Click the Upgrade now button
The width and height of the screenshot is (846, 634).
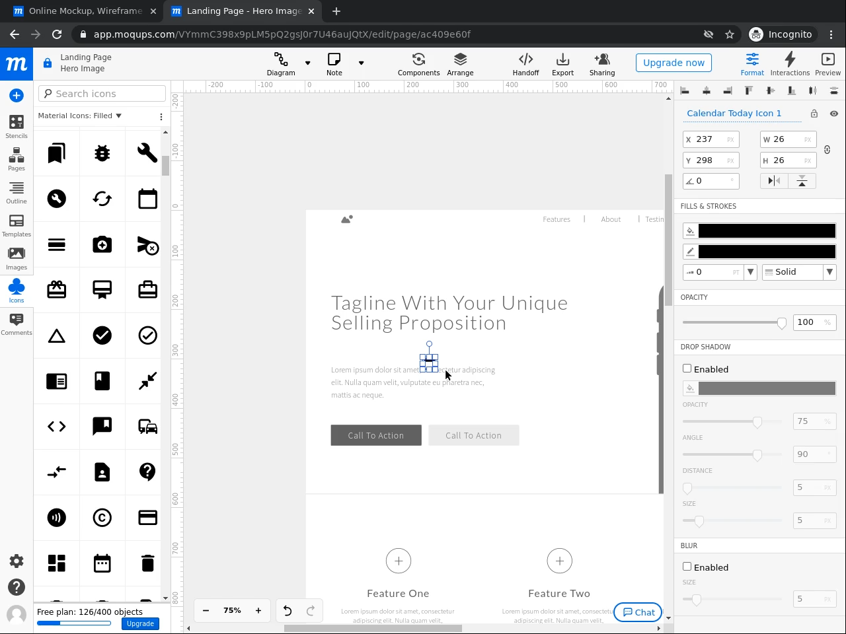[673, 63]
